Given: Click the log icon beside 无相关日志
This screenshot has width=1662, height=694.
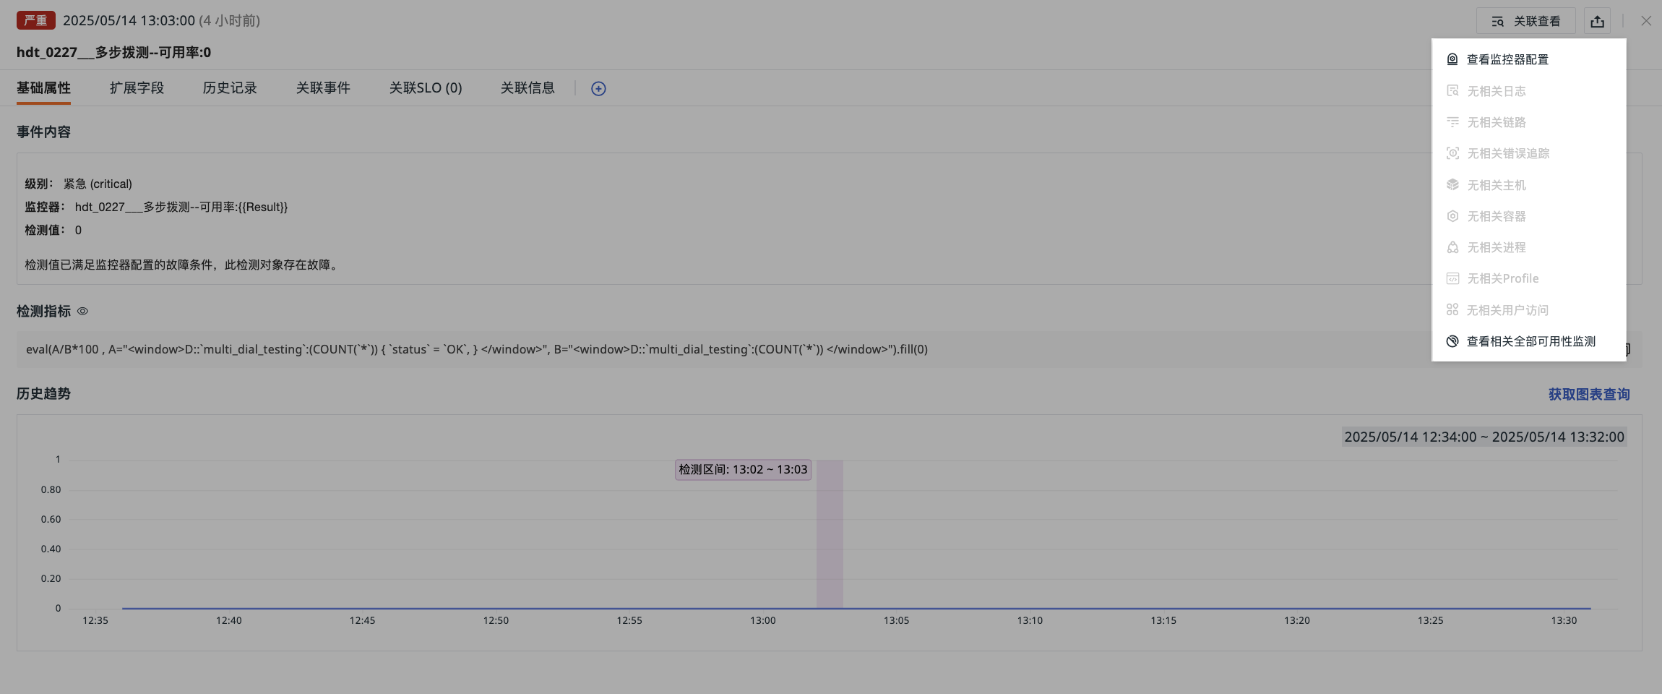Looking at the screenshot, I should tap(1452, 91).
